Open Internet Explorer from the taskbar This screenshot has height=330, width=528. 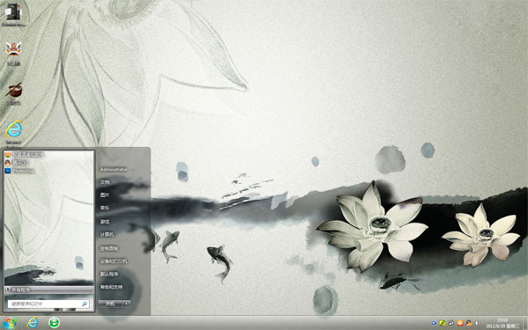tap(33, 323)
